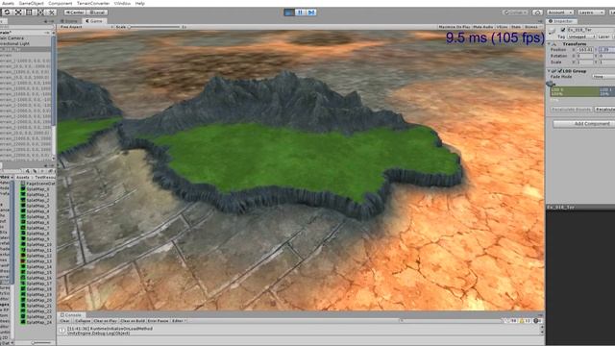This screenshot has width=615, height=346.
Task: Click the Add Component button
Action: [583, 124]
